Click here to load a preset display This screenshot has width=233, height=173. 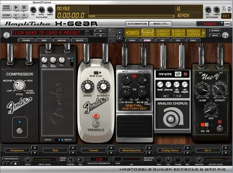52,33
